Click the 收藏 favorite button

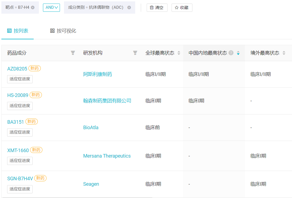[182, 8]
